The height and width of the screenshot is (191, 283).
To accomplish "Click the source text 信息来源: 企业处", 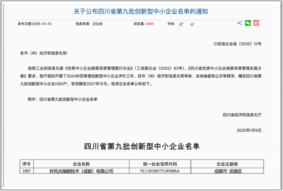I will [89, 24].
